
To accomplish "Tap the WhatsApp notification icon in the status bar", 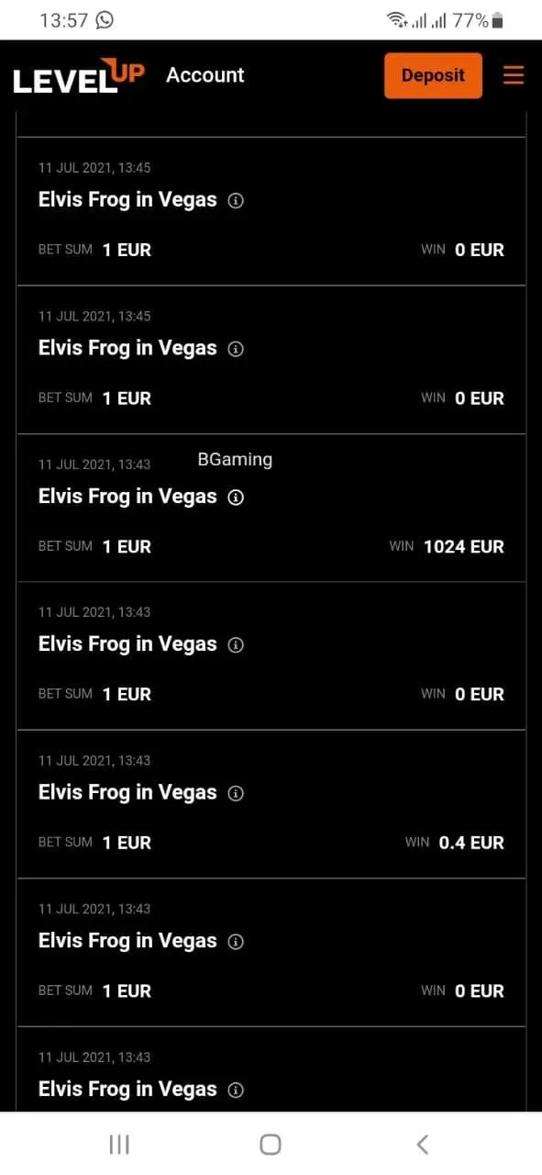I will coord(105,19).
